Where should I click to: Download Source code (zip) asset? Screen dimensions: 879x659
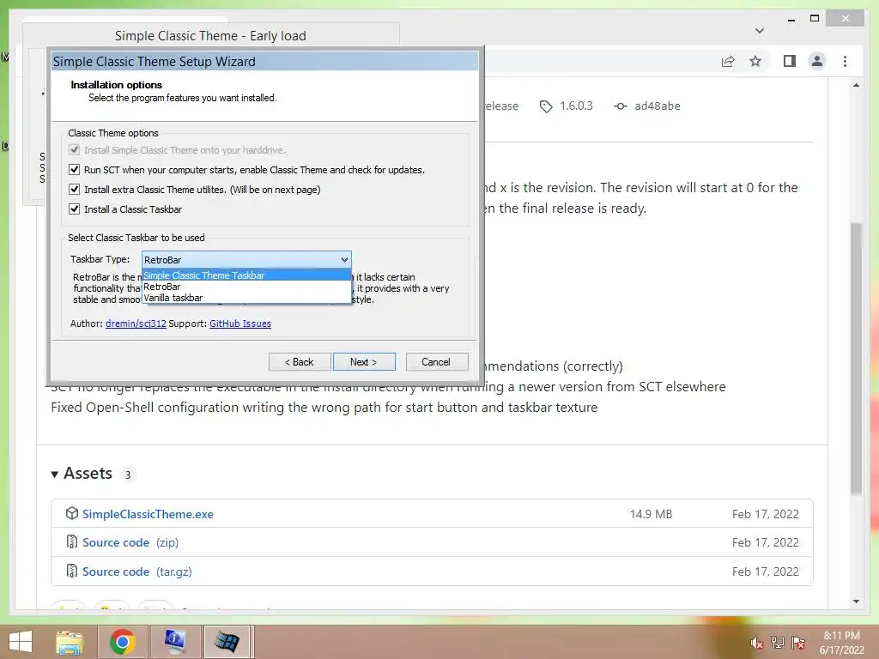point(130,542)
